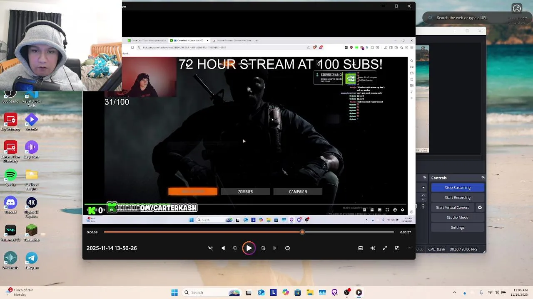Screen dimensions: 533x299
Task: Undock the OBS Controls panel
Action: click(x=483, y=178)
